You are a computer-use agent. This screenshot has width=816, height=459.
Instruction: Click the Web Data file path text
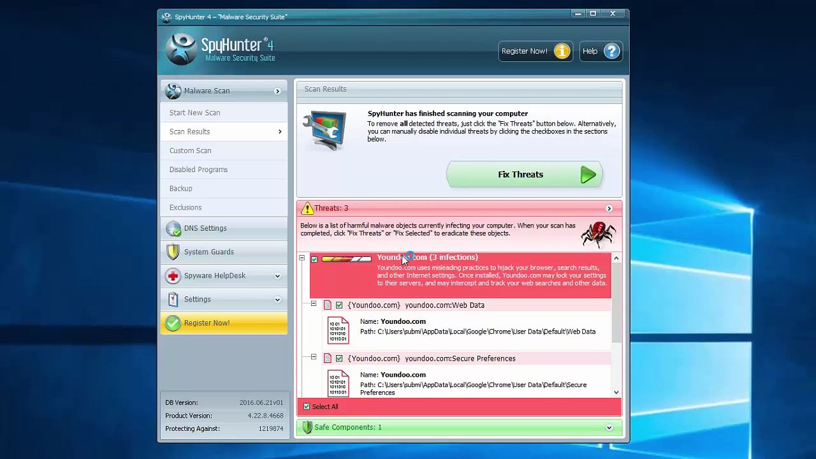pyautogui.click(x=477, y=332)
